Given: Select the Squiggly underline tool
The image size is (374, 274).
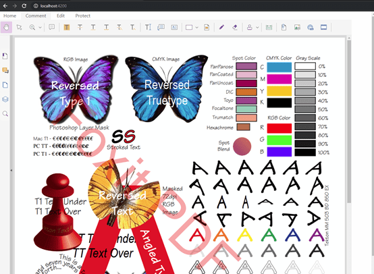Looking at the screenshot, I should pyautogui.click(x=107, y=28).
